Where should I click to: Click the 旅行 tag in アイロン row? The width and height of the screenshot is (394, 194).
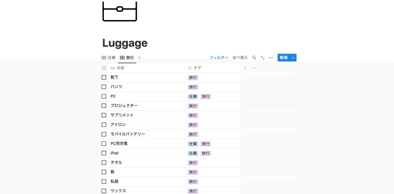tap(193, 125)
